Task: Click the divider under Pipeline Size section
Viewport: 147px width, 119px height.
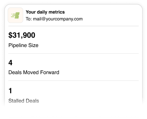Action: click(x=73, y=53)
